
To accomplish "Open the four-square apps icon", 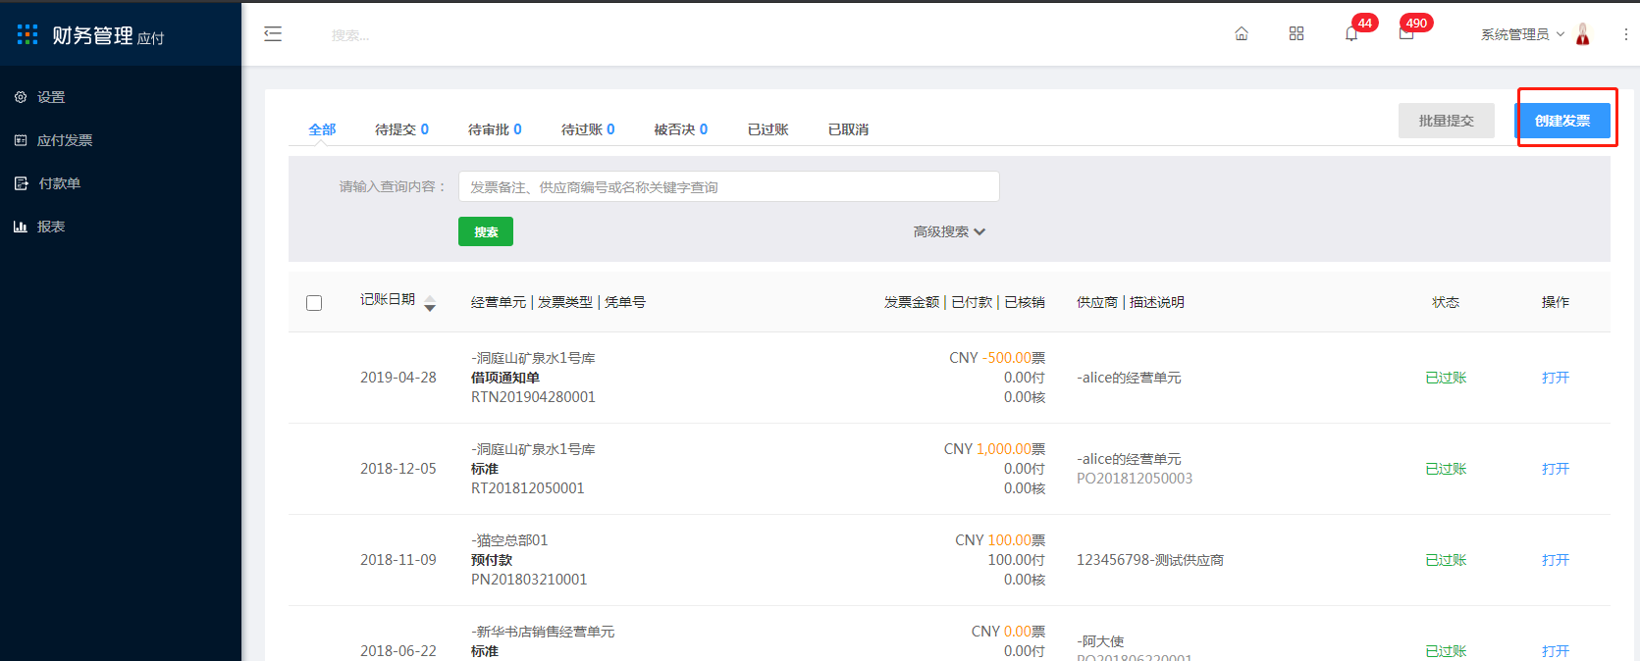I will [x=1296, y=34].
